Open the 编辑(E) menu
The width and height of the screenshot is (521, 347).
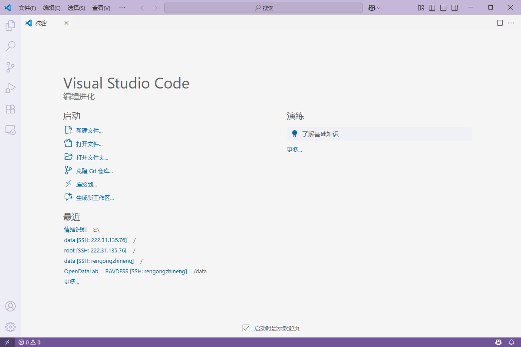click(x=52, y=8)
